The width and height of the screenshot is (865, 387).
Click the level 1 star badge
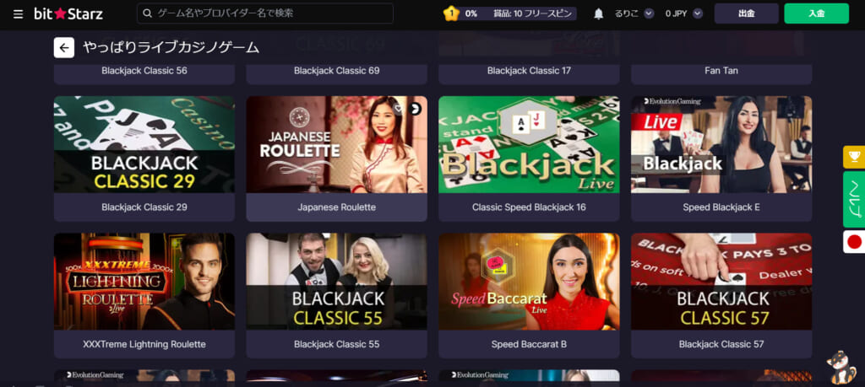[451, 13]
